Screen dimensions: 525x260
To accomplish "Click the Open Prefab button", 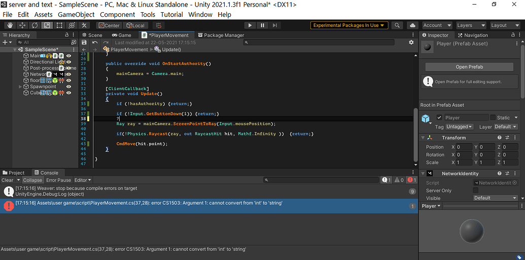I will pos(469,67).
